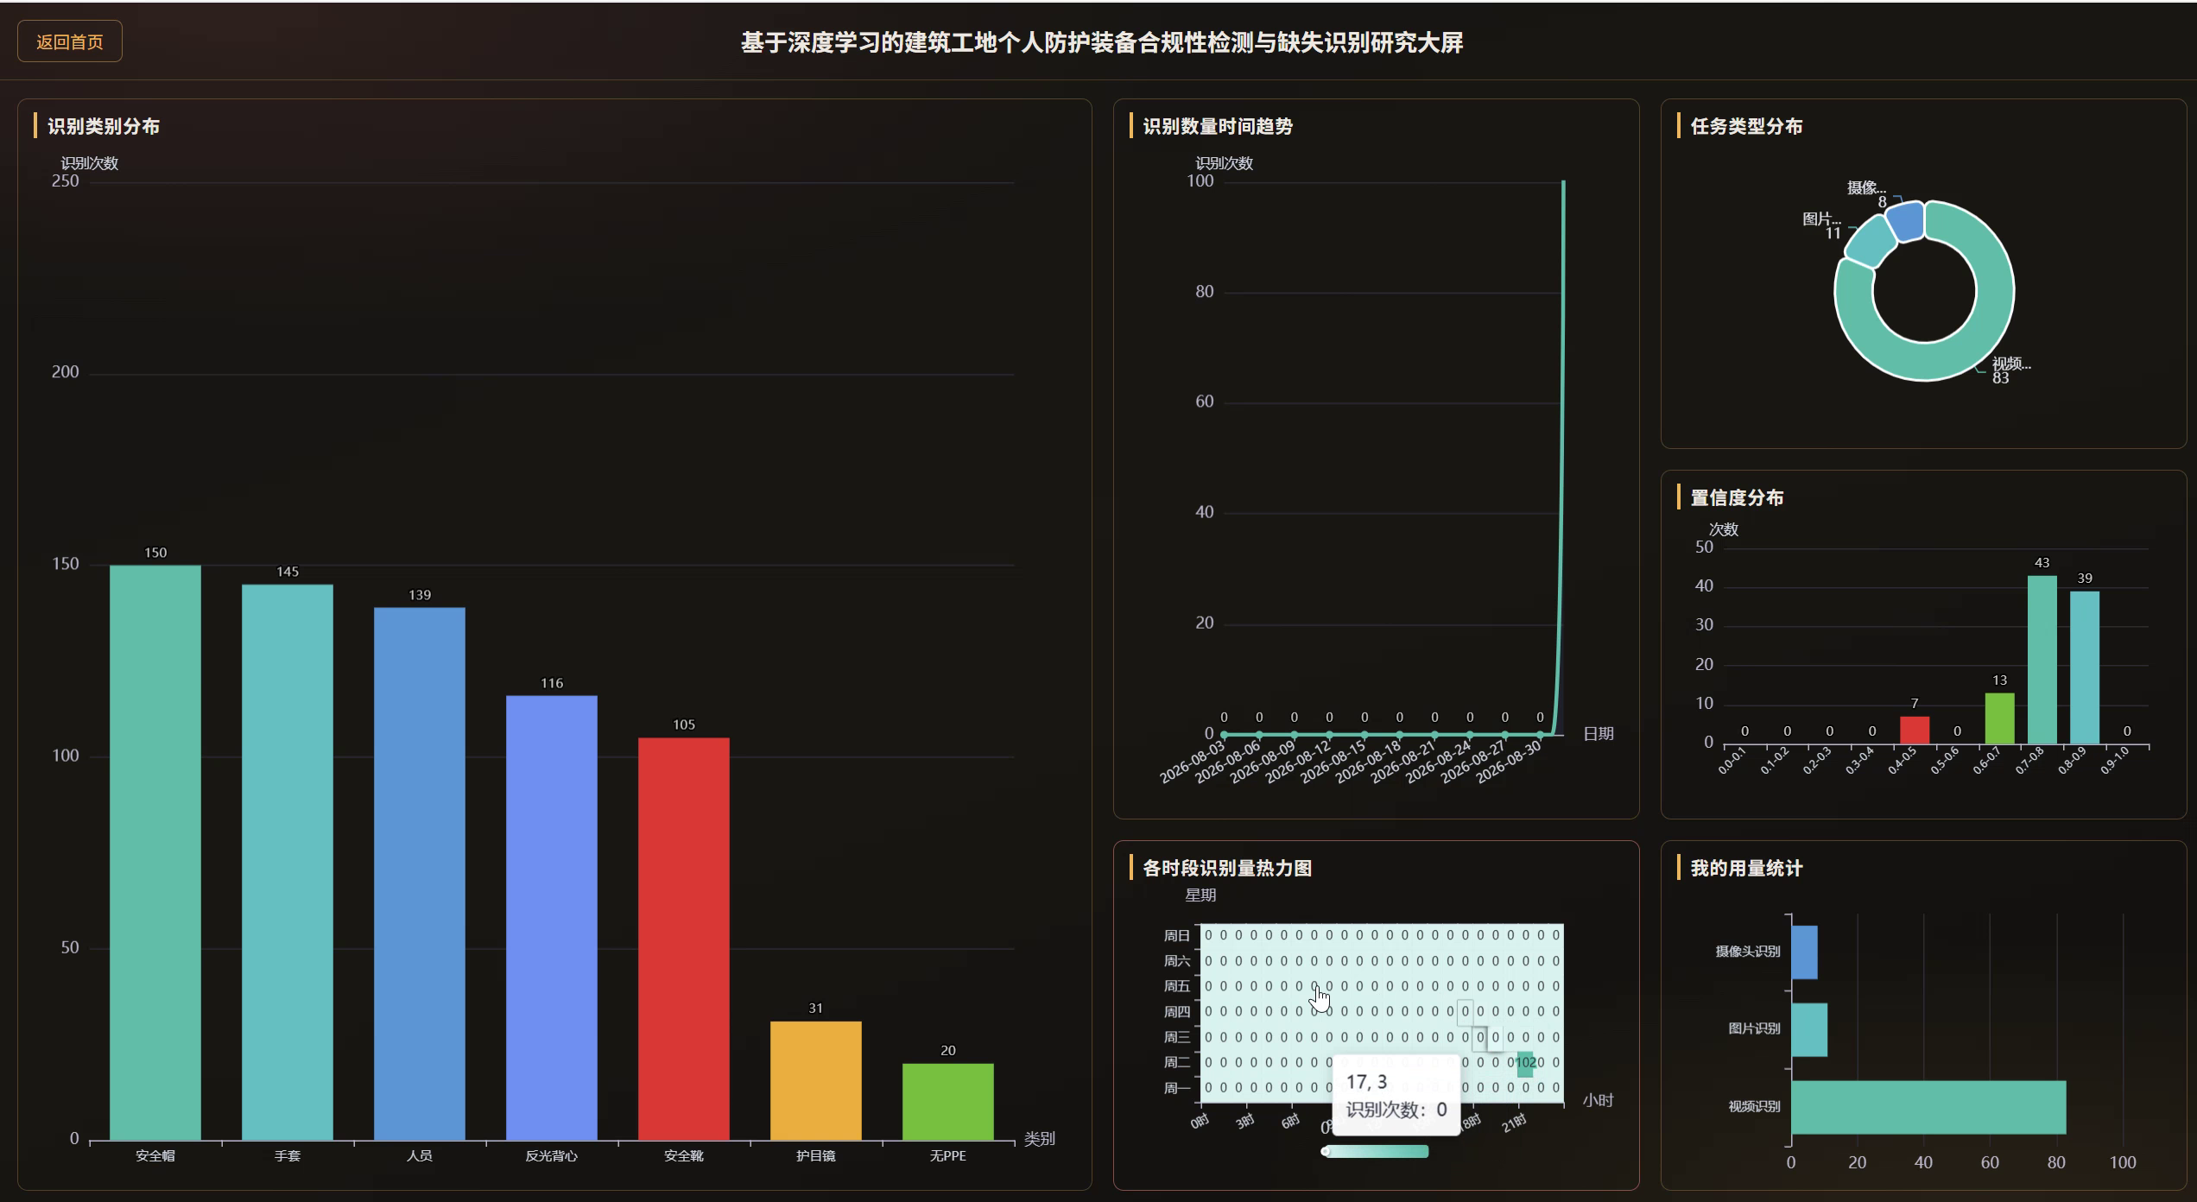The width and height of the screenshot is (2197, 1202).
Task: Click the 0.9-1.0 confidence axis label
Action: coord(2113,761)
